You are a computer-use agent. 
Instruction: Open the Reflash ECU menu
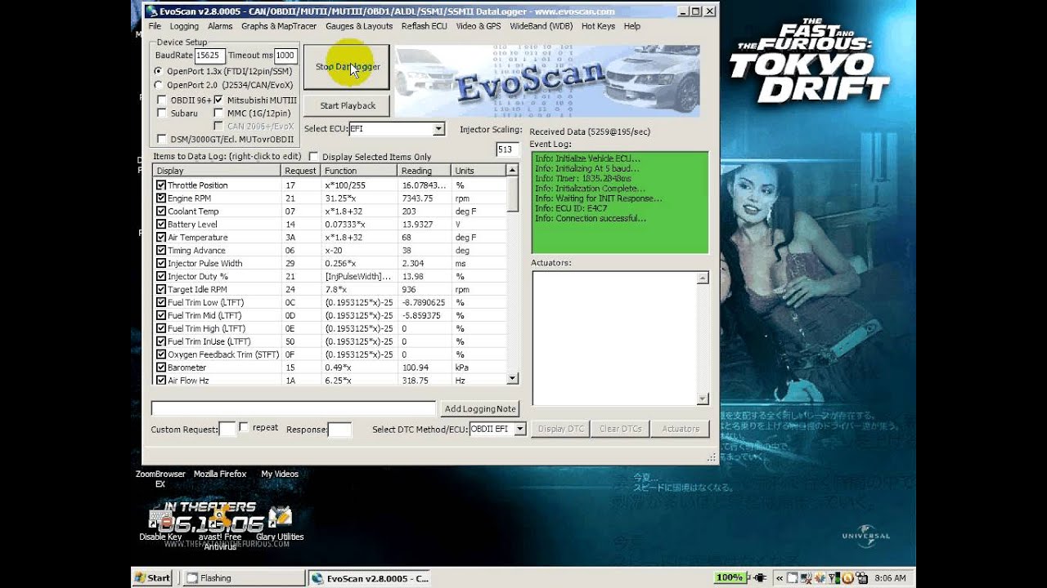424,26
